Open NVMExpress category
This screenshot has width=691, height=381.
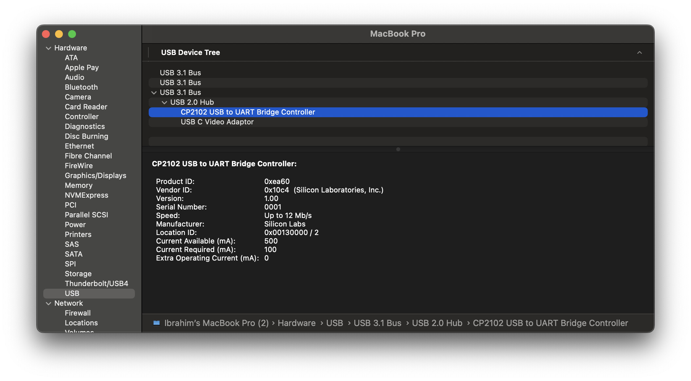tap(86, 195)
